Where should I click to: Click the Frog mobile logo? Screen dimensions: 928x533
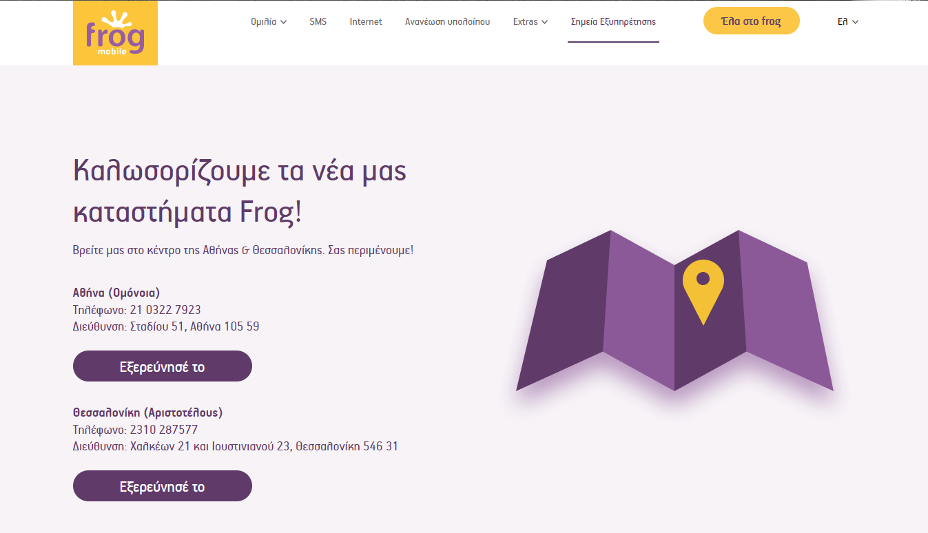(x=115, y=33)
